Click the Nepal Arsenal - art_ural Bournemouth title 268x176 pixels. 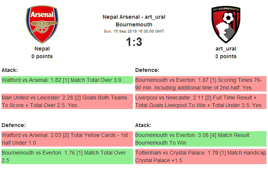tap(134, 21)
